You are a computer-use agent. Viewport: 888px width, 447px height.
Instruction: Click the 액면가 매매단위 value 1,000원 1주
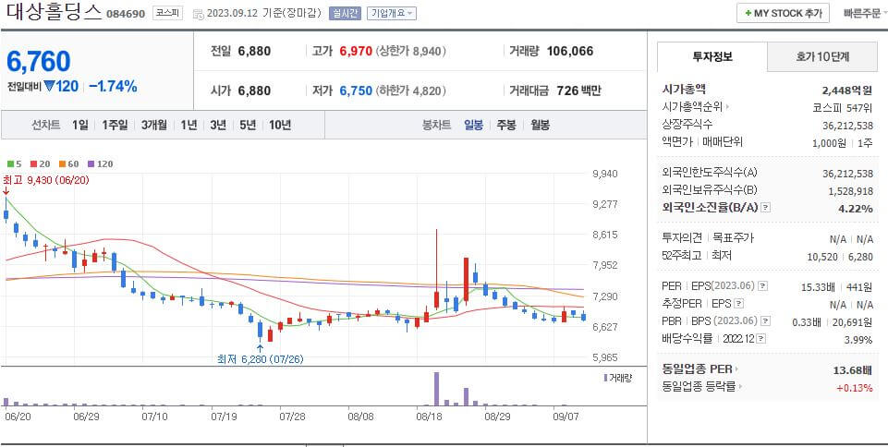click(x=842, y=143)
